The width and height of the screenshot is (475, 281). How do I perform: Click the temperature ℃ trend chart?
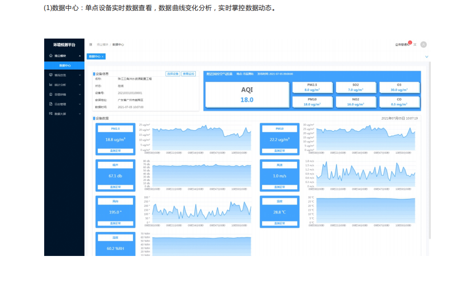[x=366, y=210]
